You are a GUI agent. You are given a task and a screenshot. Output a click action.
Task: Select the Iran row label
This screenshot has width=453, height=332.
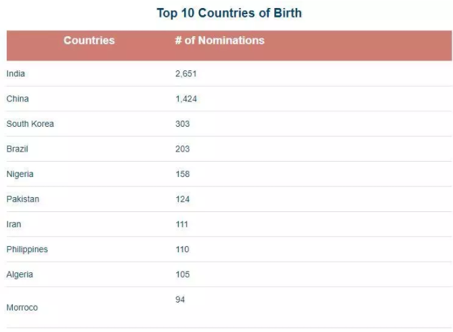14,224
